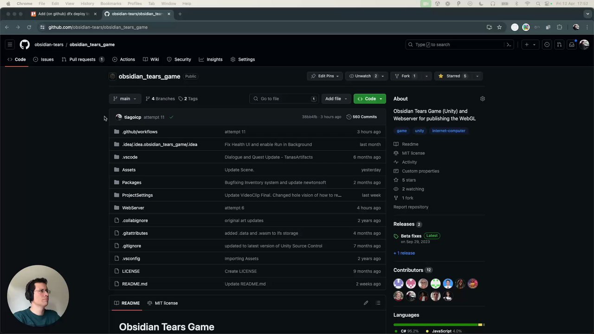Click the commit status green checkmark
Image resolution: width=594 pixels, height=334 pixels.
(x=171, y=117)
